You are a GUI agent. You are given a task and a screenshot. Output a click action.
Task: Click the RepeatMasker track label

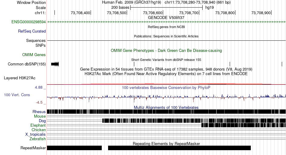click(x=33, y=148)
